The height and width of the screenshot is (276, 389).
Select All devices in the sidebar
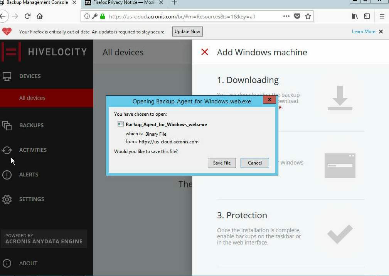32,98
